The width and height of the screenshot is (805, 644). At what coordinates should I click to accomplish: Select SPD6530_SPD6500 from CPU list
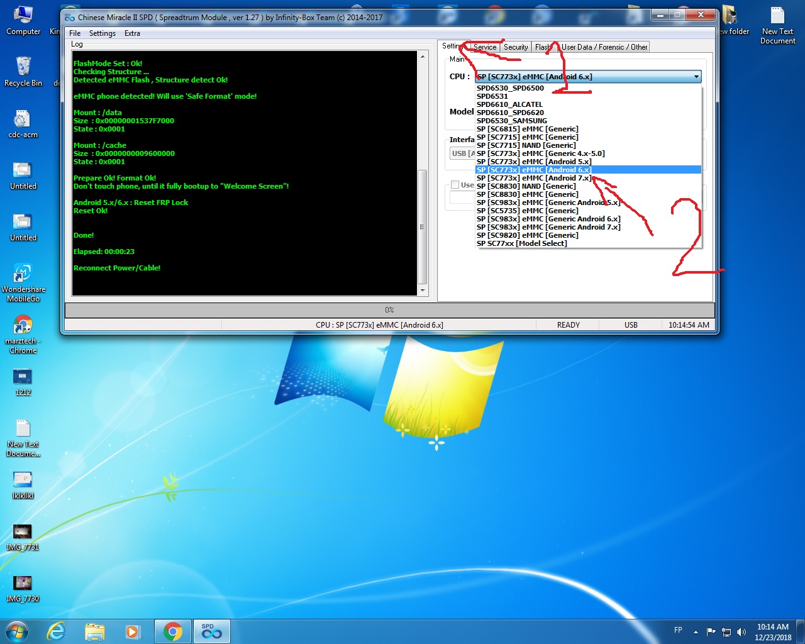(x=588, y=88)
